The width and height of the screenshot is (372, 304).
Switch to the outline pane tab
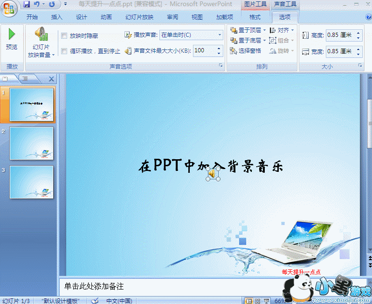(25, 78)
